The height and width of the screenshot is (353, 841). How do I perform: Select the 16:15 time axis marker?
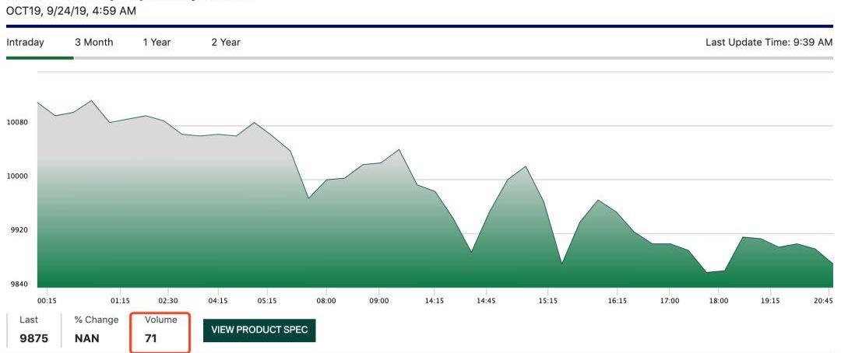(618, 300)
